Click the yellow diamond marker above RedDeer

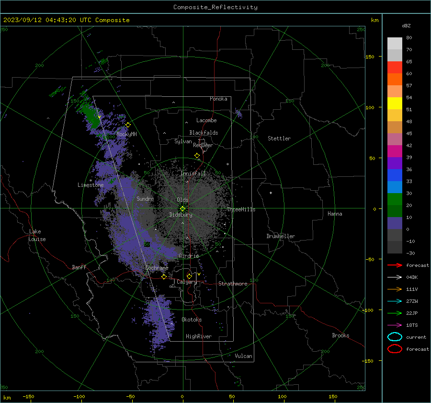pos(197,156)
